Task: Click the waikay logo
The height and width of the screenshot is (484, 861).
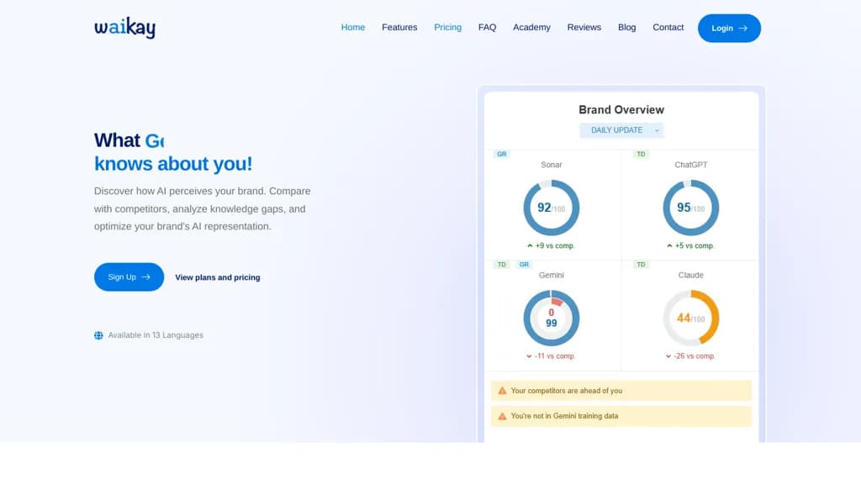Action: click(124, 28)
